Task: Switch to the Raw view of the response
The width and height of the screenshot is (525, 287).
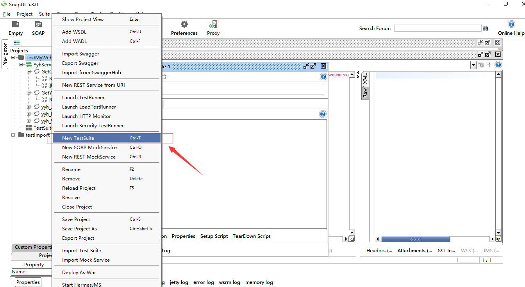Action: click(x=365, y=92)
